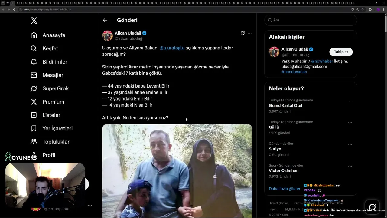The height and width of the screenshot is (218, 387).
Task: Click Takip et to follow Alican Uludağ
Action: 341,52
